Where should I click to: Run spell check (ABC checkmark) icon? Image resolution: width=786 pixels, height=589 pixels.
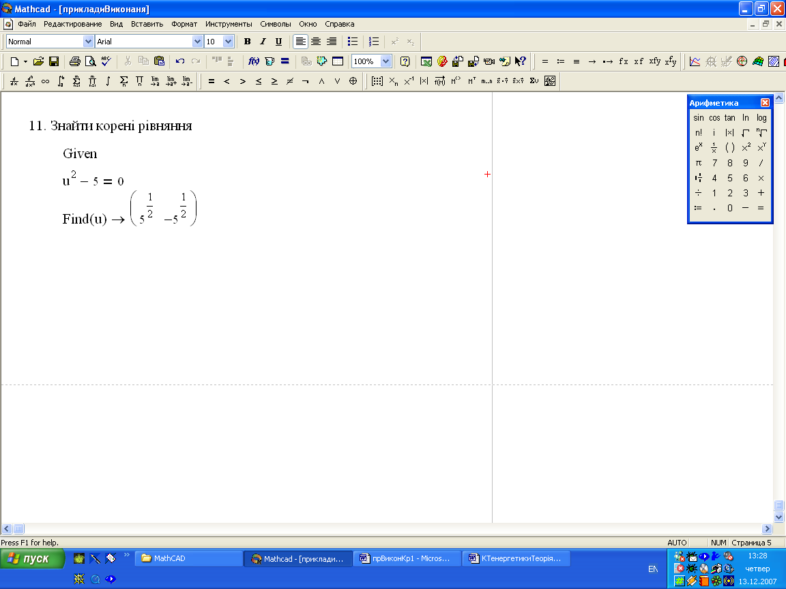[x=106, y=61]
